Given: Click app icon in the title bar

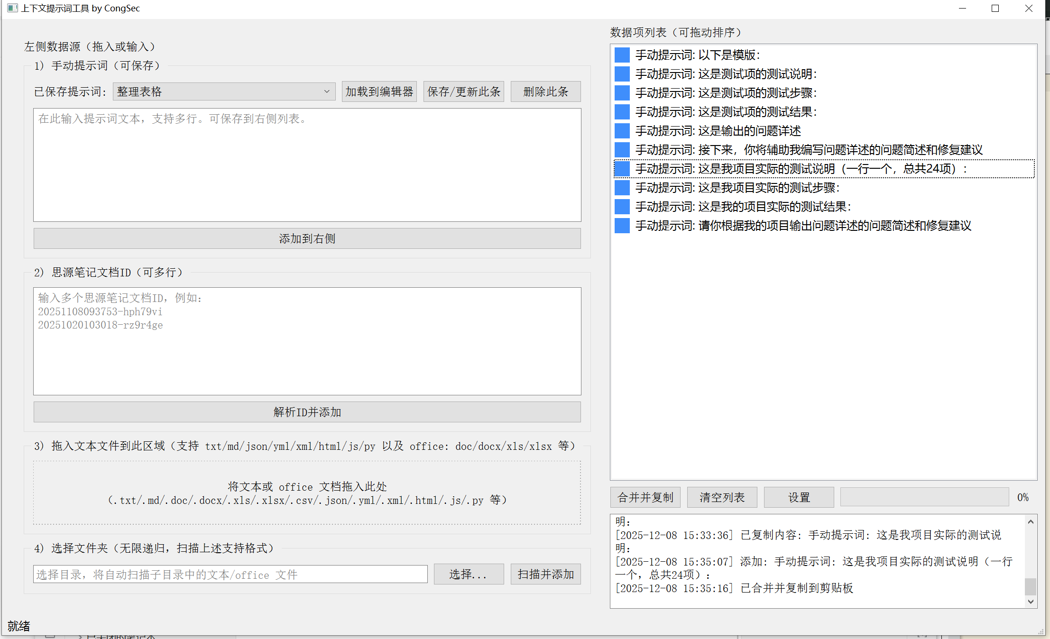Looking at the screenshot, I should [12, 8].
